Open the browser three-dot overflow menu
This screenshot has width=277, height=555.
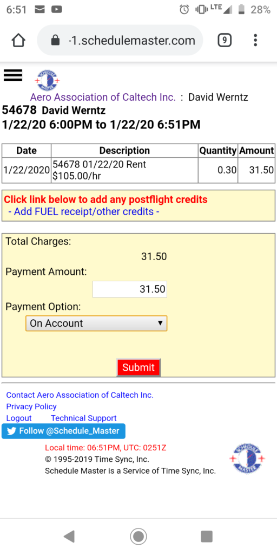[255, 40]
